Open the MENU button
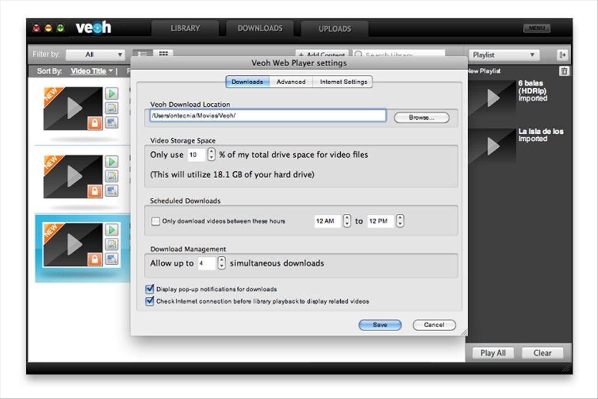Image resolution: width=598 pixels, height=399 pixels. tap(537, 28)
